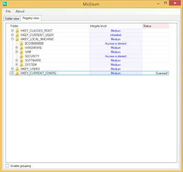The image size is (183, 172).
Task: Select the Registry view tab
Action: [31, 18]
